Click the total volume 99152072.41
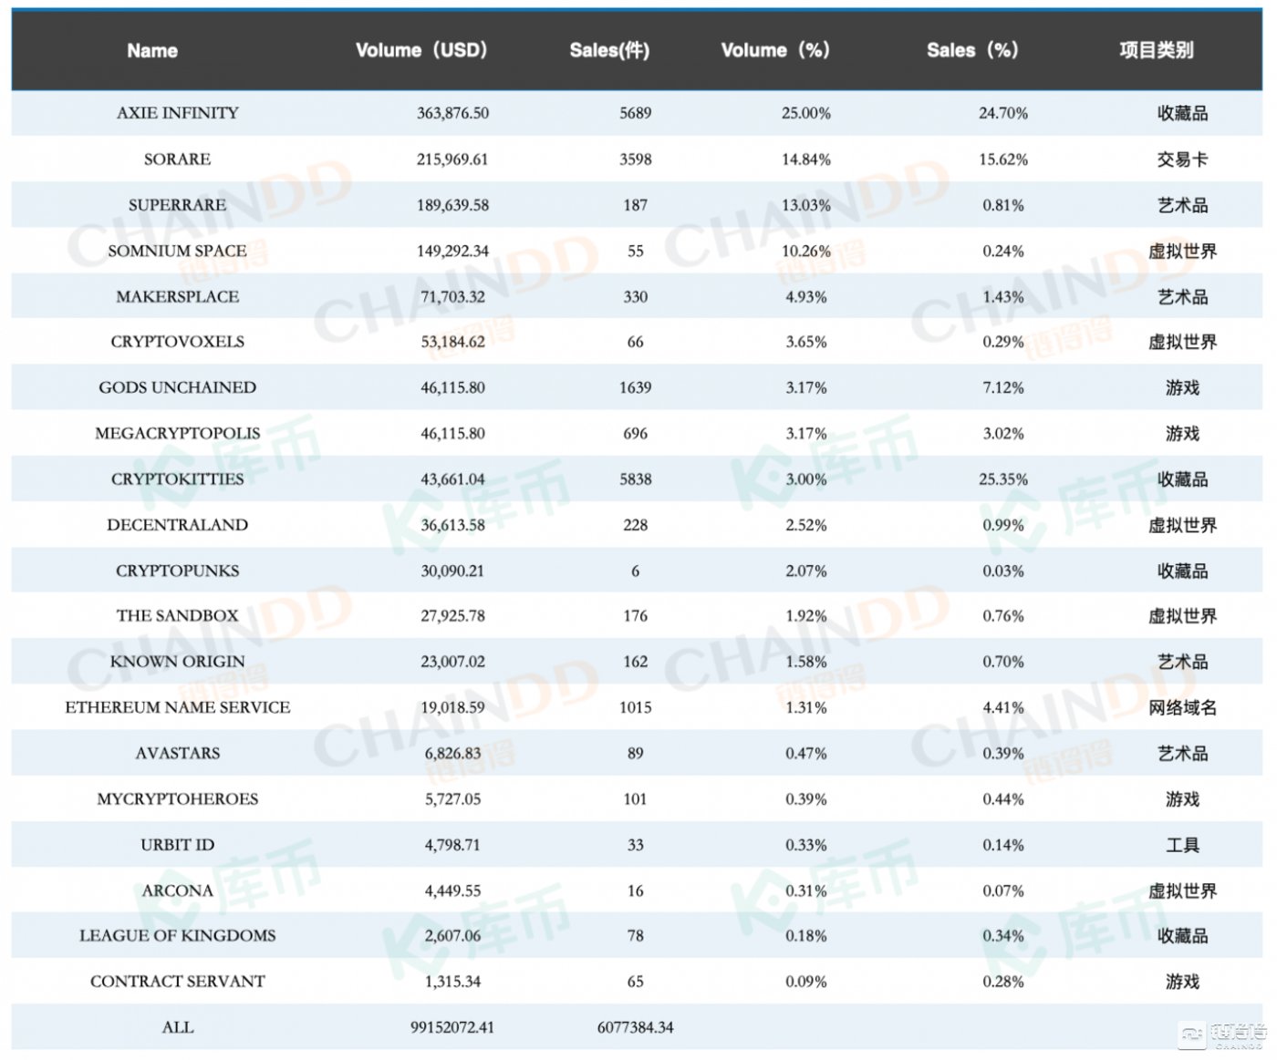This screenshot has width=1277, height=1060. 452,1027
